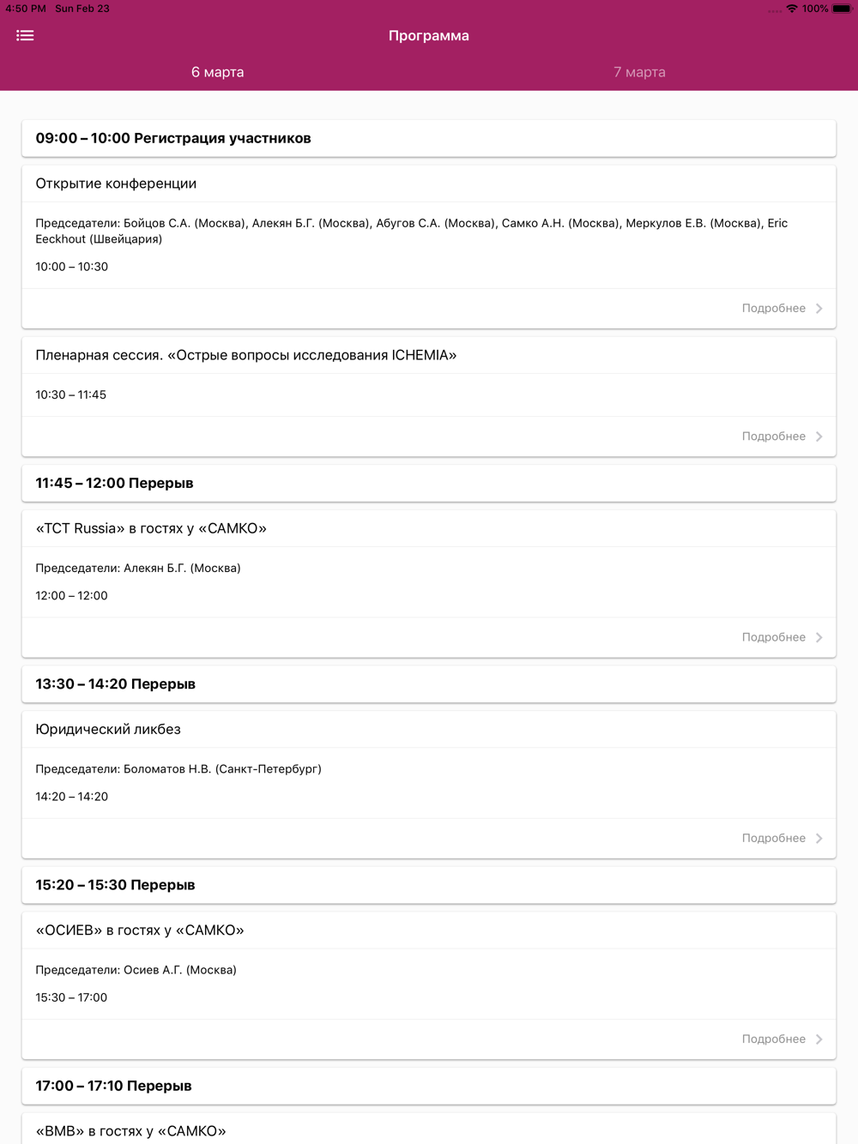Tap chevron arrow in Открытие конференции card

pyautogui.click(x=819, y=308)
